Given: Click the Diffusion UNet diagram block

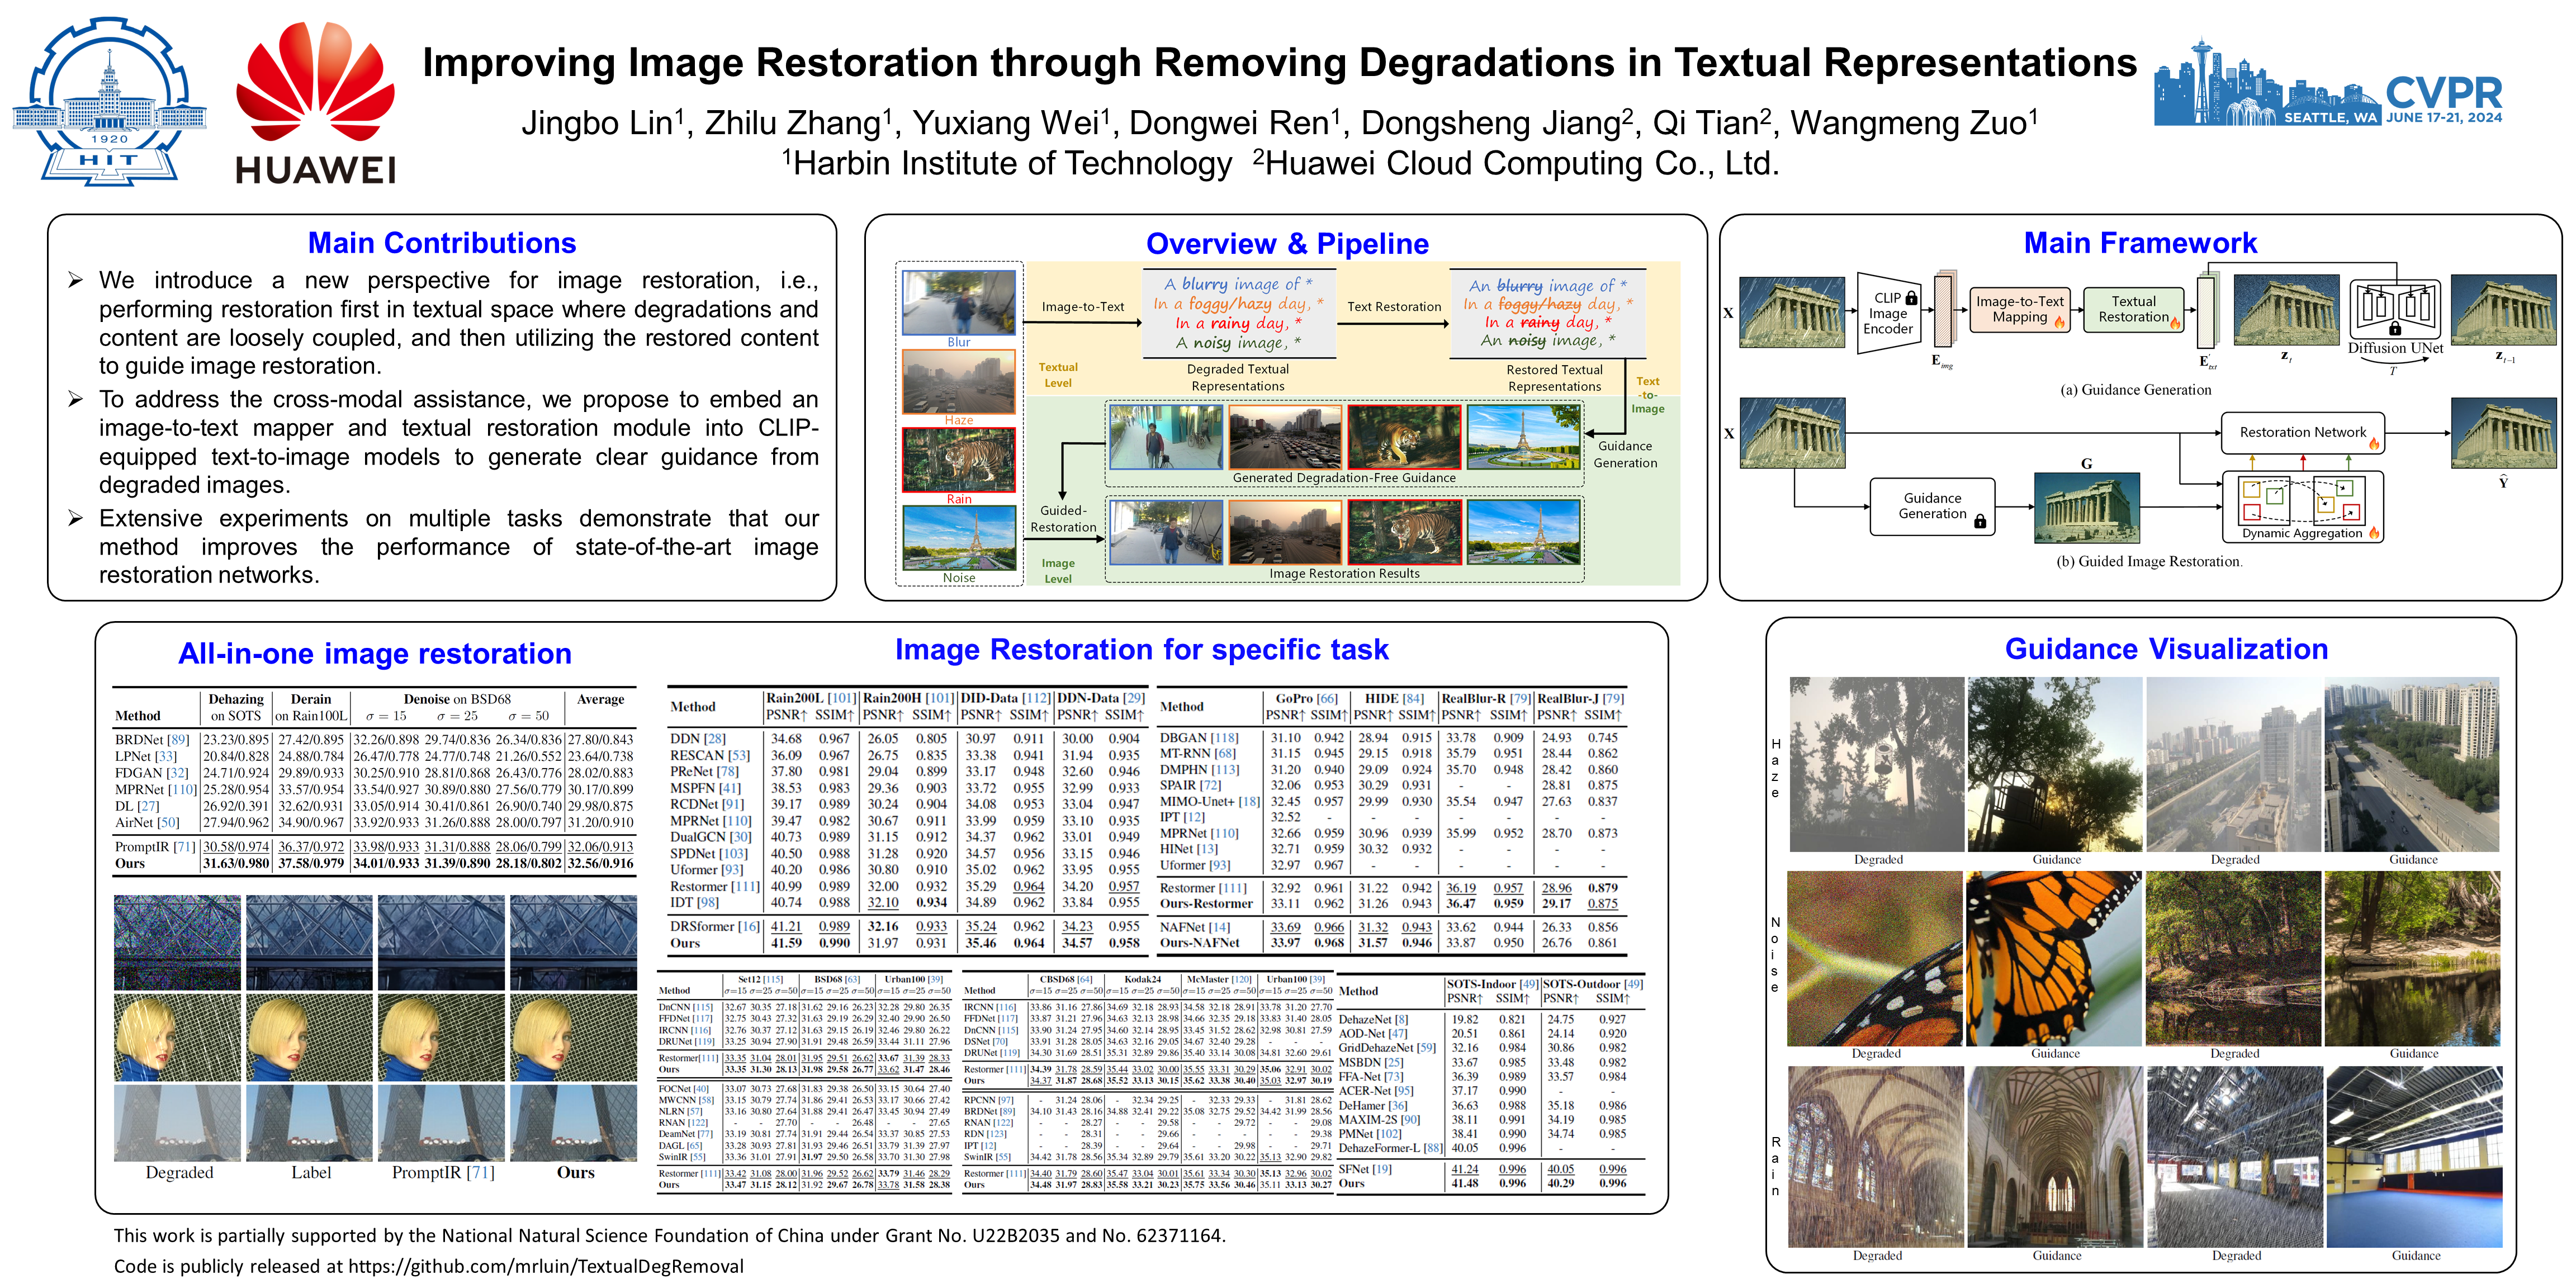Looking at the screenshot, I should [x=2395, y=309].
